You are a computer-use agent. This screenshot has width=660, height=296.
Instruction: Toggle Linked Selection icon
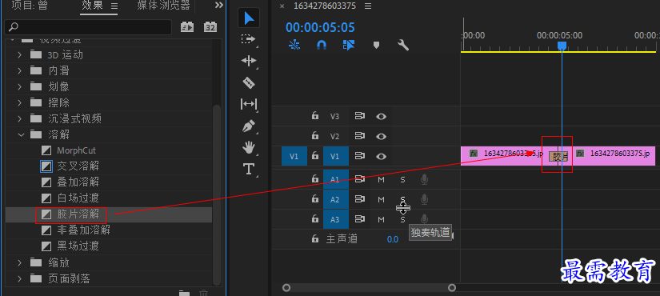(x=349, y=45)
